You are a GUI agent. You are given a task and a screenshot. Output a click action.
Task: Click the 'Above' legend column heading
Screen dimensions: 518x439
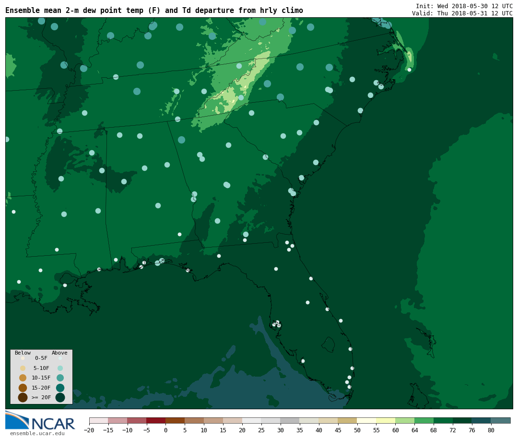click(x=59, y=353)
